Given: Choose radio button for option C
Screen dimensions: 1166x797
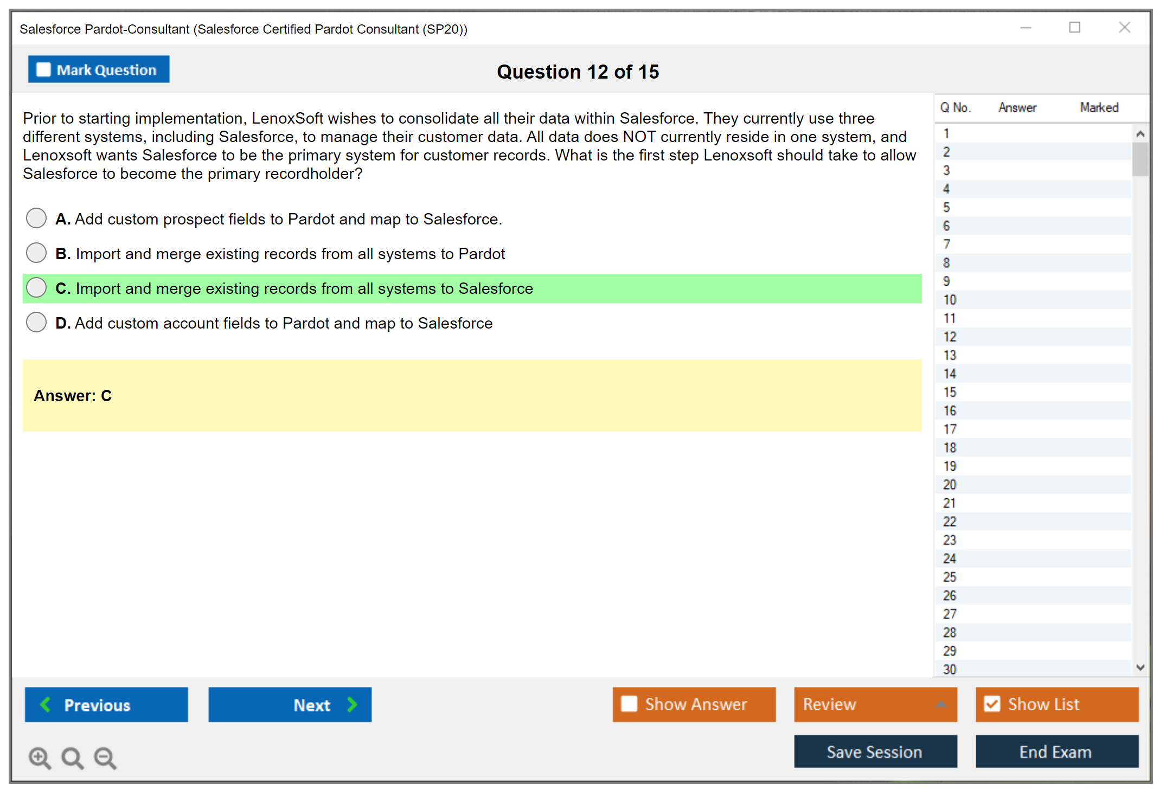Looking at the screenshot, I should click(36, 287).
